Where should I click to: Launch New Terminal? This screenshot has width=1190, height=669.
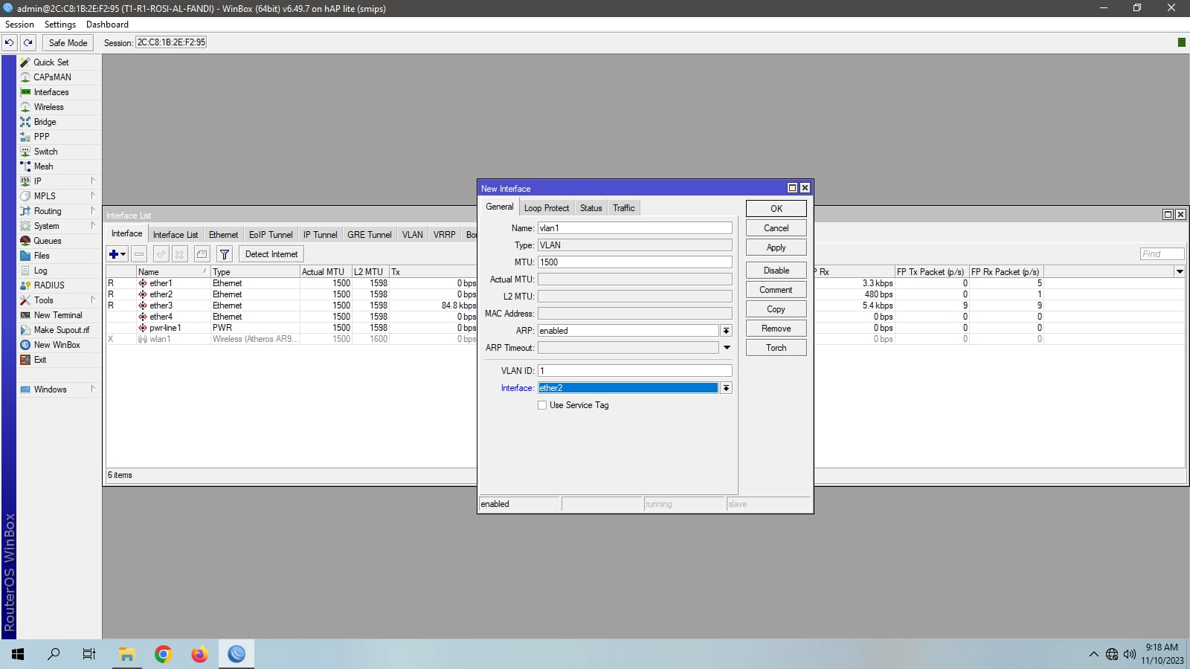click(x=59, y=315)
